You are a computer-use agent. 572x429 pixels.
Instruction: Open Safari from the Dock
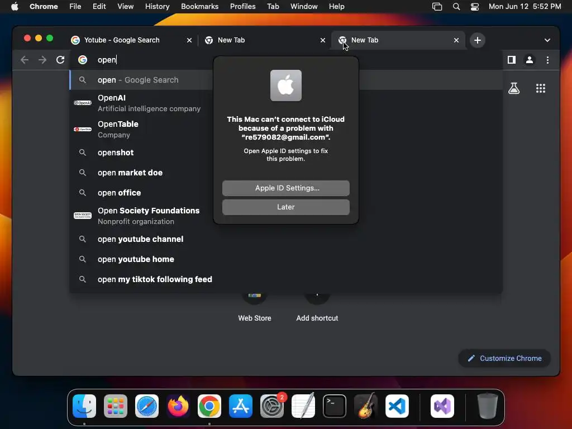pos(147,406)
